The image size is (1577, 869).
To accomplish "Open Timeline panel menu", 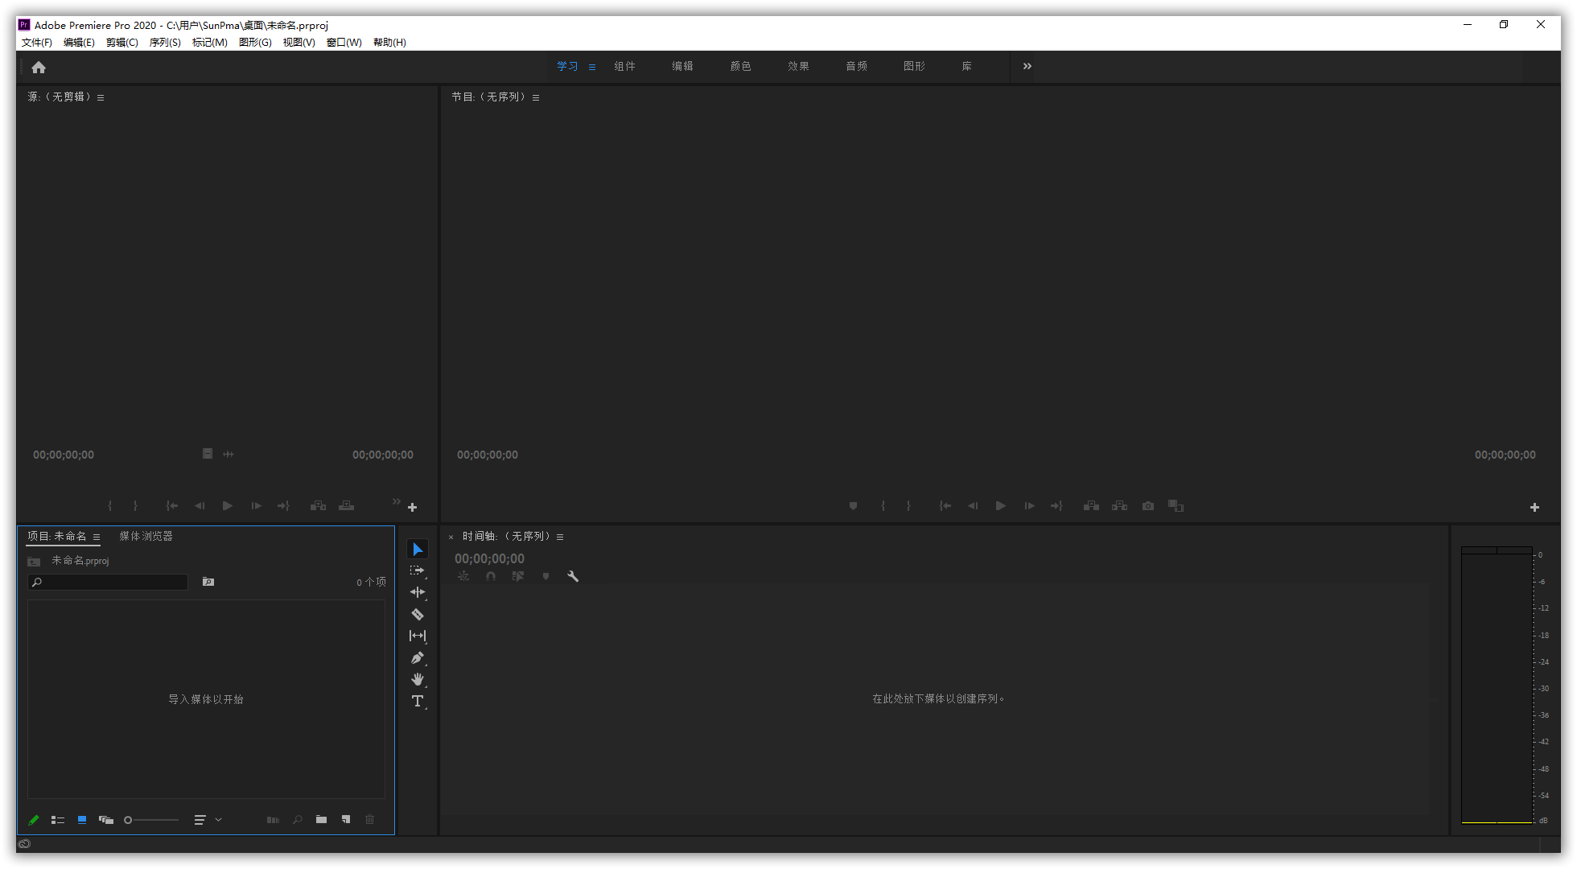I will click(x=560, y=537).
